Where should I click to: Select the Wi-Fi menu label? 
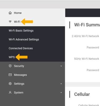(17, 22)
